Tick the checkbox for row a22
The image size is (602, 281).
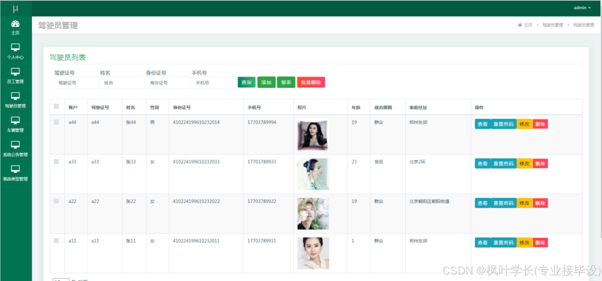(56, 201)
